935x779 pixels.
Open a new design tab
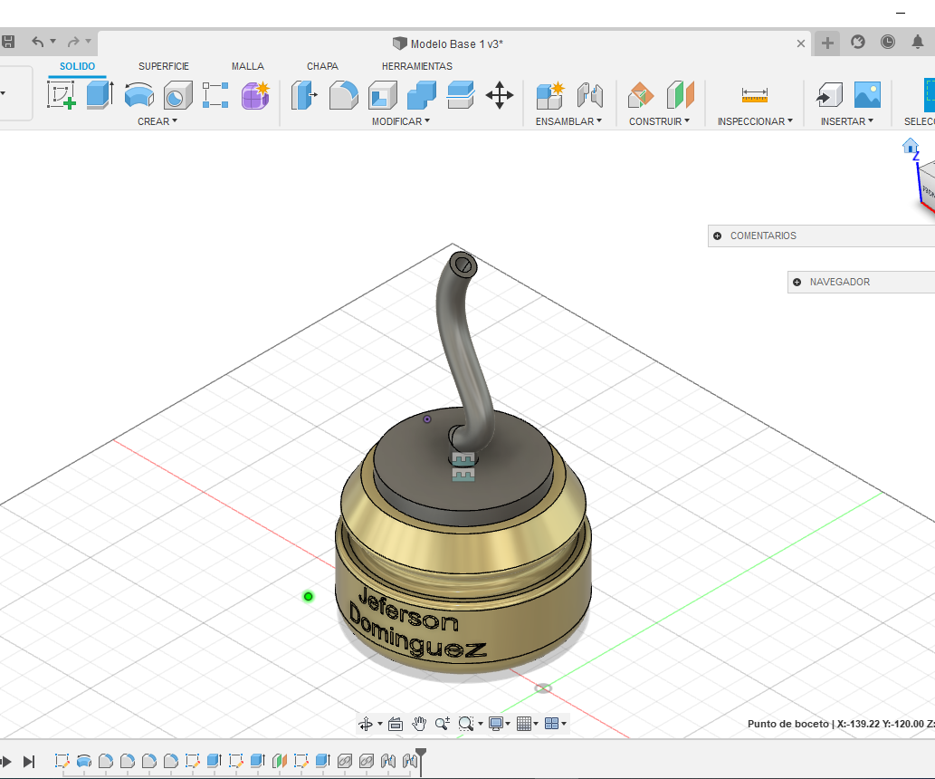pos(827,43)
